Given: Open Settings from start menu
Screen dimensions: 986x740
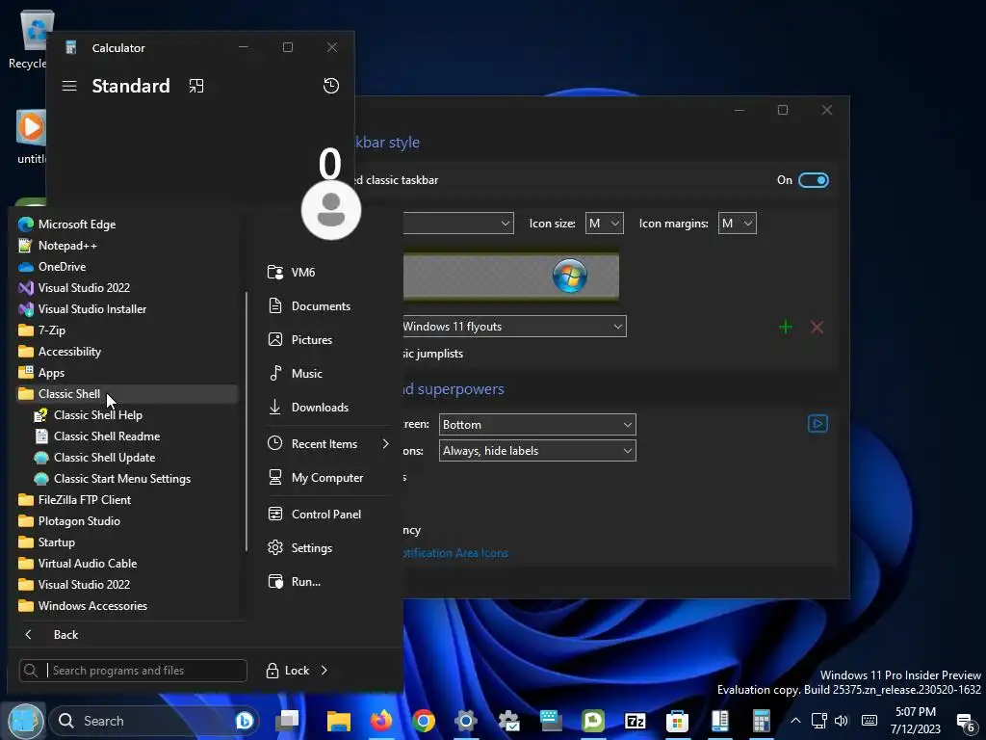Looking at the screenshot, I should 299,548.
